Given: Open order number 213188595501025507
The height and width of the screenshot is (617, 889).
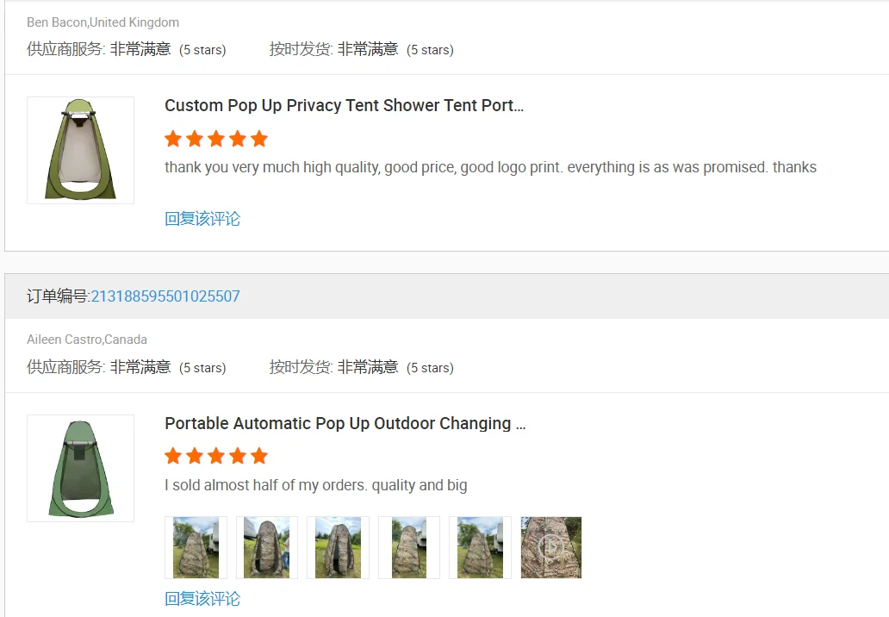Looking at the screenshot, I should click(x=165, y=296).
